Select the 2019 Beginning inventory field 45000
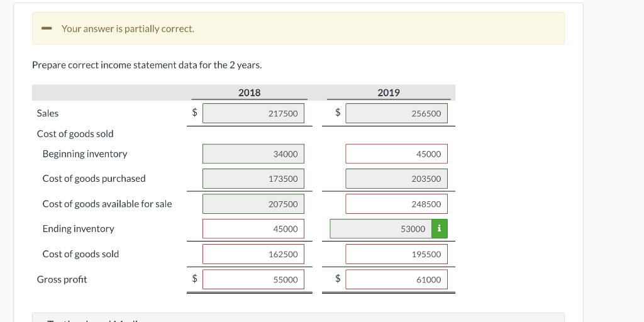Screen dimensions: 644x322 396,153
